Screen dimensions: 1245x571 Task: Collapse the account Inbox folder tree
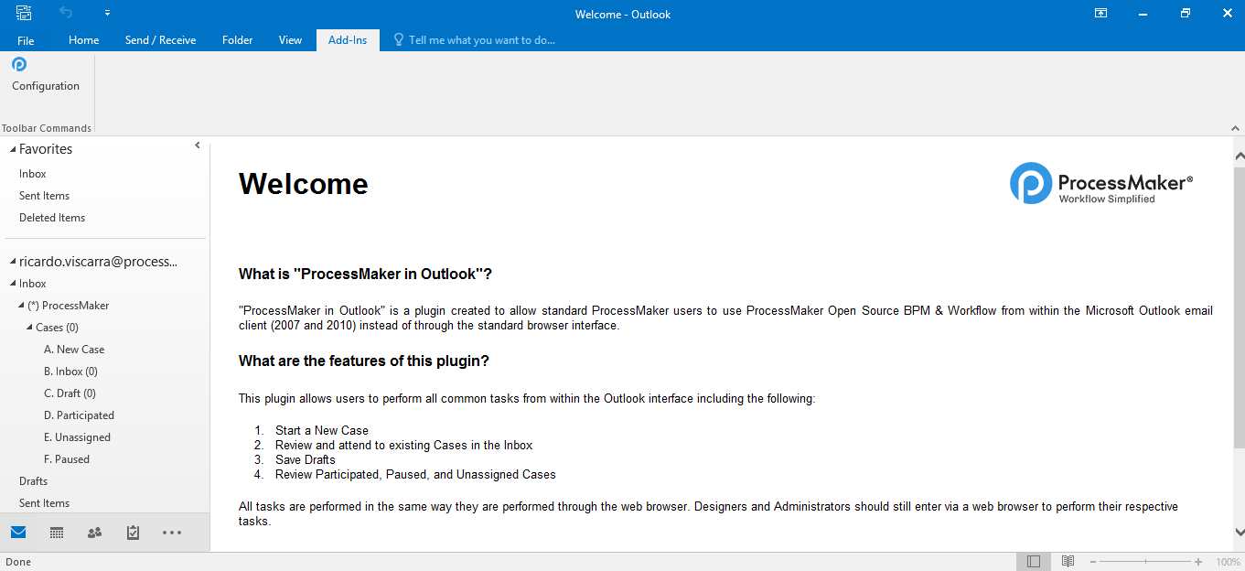(14, 284)
